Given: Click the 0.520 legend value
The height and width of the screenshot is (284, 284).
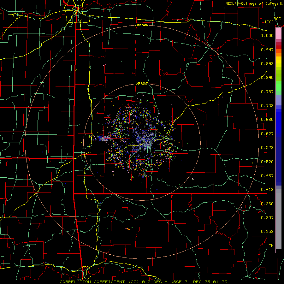Looking at the screenshot, I should click(x=267, y=162).
